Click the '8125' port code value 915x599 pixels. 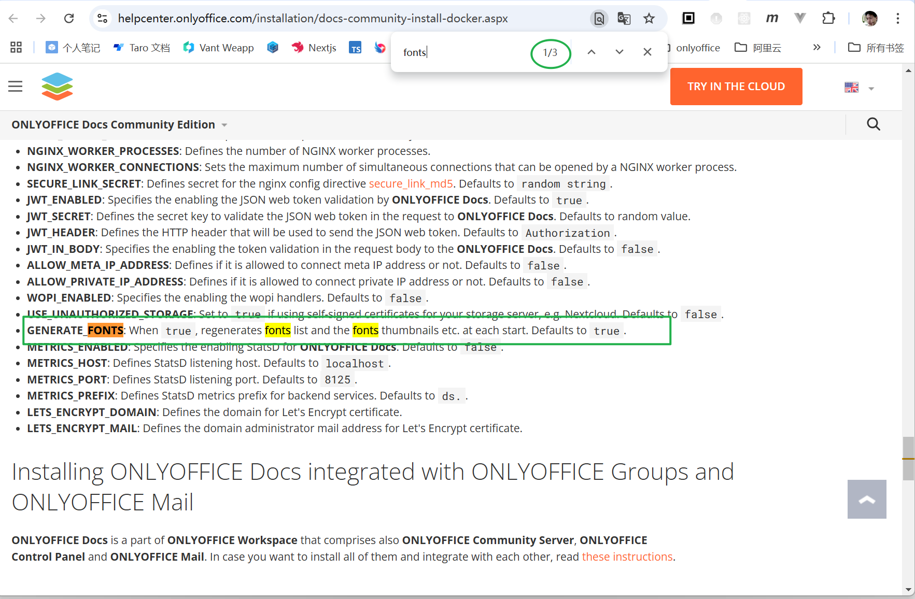click(337, 380)
